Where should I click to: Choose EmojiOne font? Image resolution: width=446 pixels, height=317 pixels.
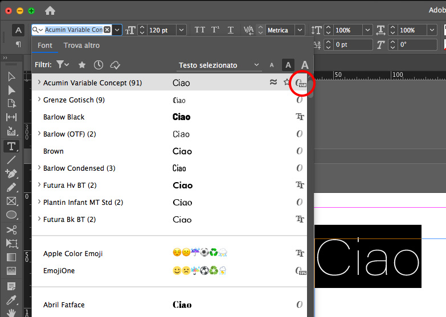169,270
